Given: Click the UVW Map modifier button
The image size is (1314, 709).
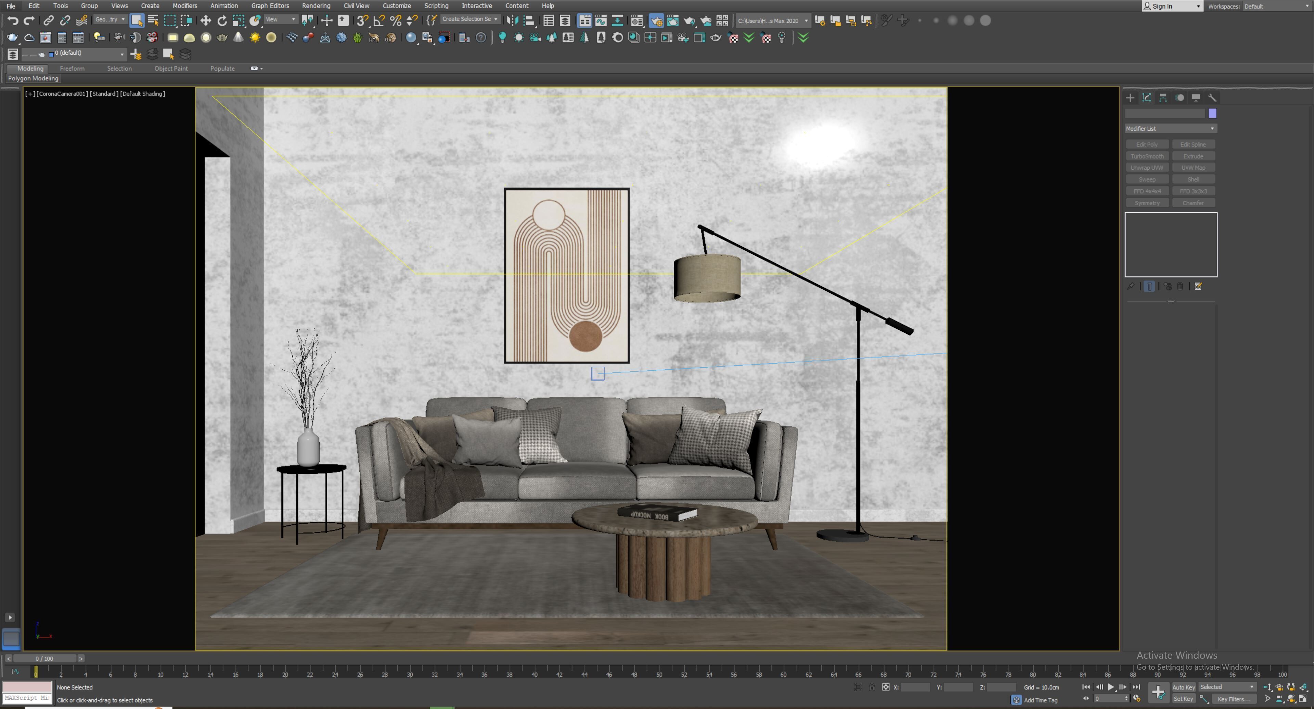Looking at the screenshot, I should coord(1193,168).
